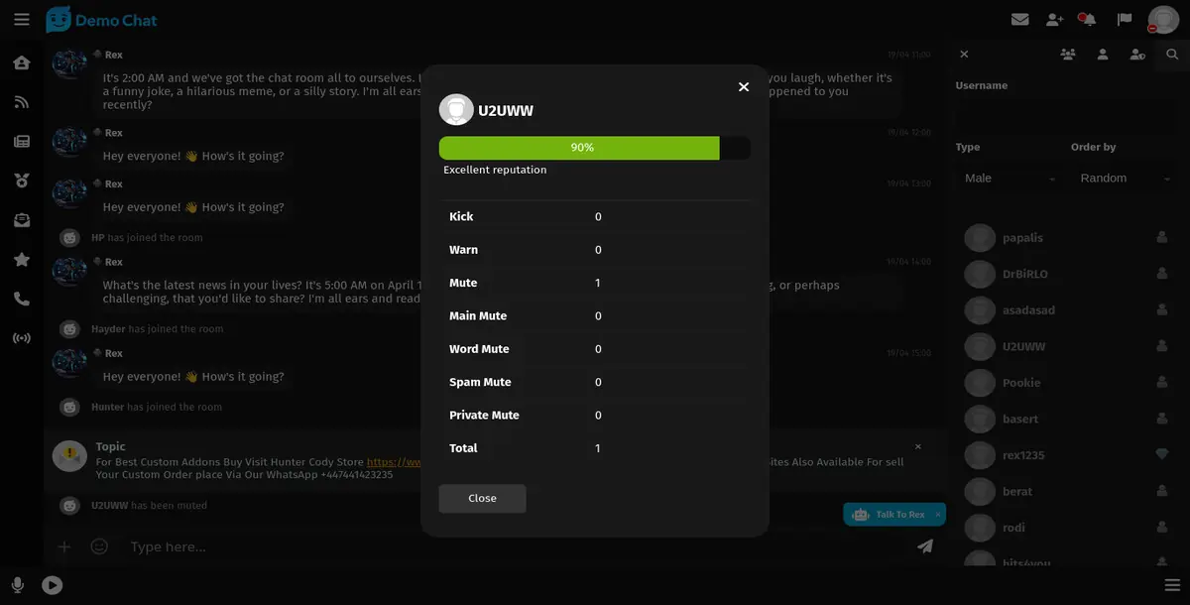The width and height of the screenshot is (1190, 605).
Task: Switch to the user search tab
Action: point(1172,55)
